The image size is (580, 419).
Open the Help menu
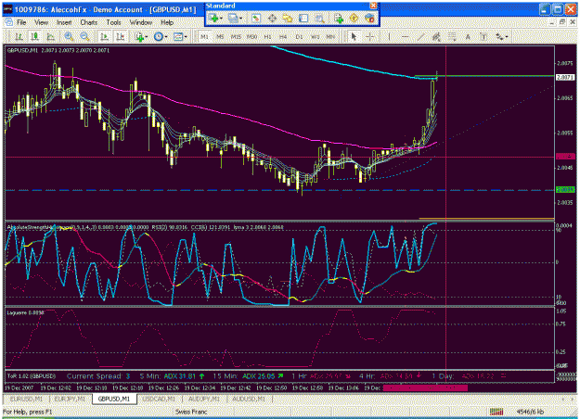pos(167,22)
